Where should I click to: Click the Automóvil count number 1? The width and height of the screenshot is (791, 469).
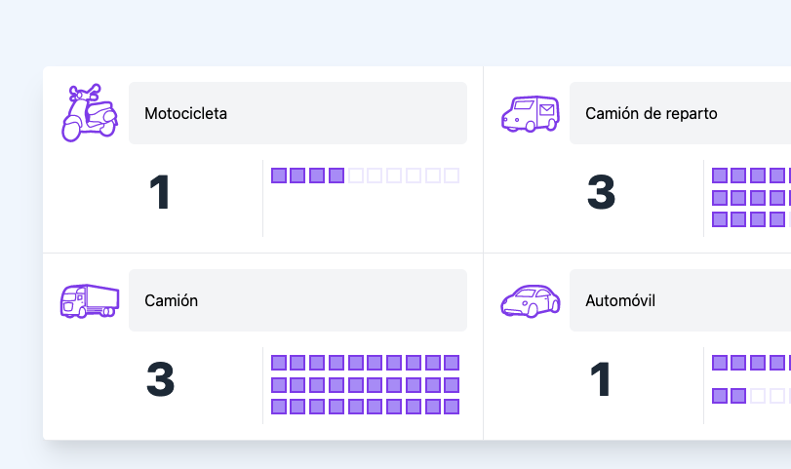tap(601, 380)
